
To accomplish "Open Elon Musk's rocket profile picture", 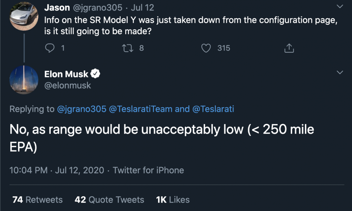I will [x=24, y=79].
